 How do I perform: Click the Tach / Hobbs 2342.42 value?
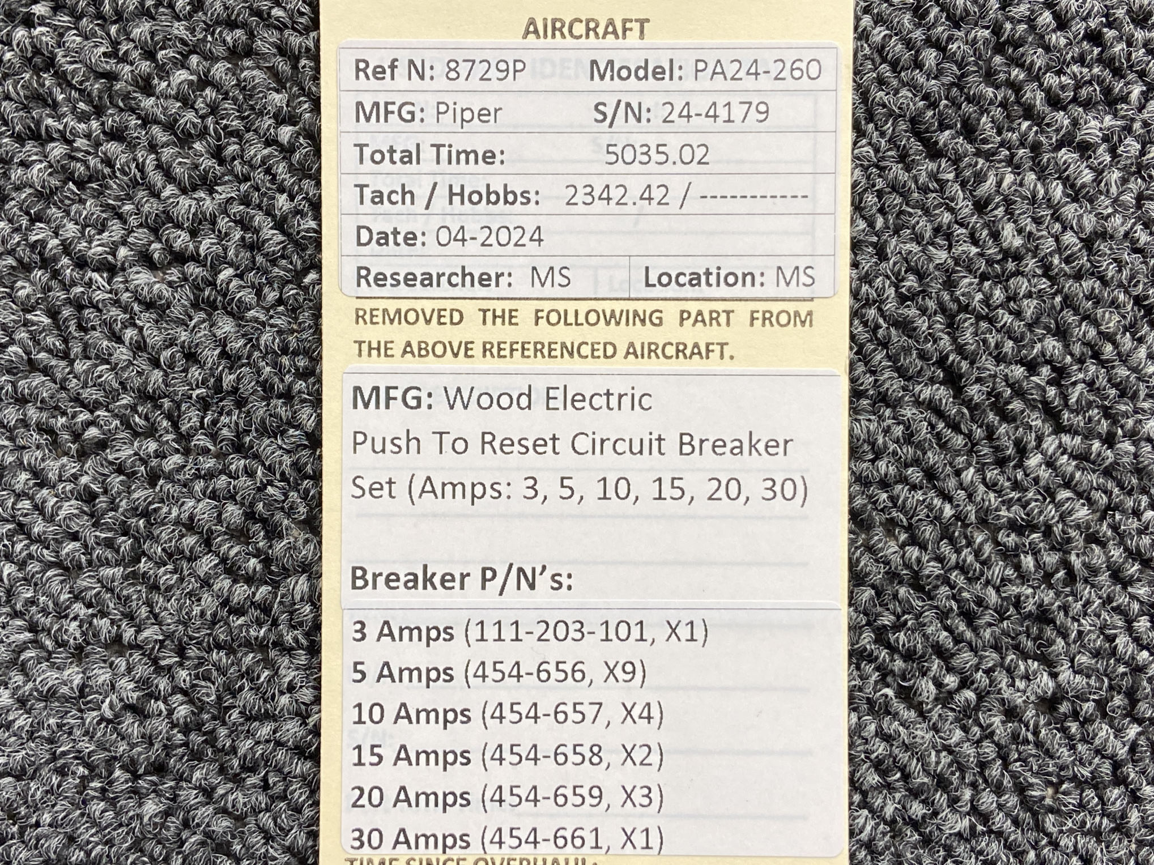(617, 196)
